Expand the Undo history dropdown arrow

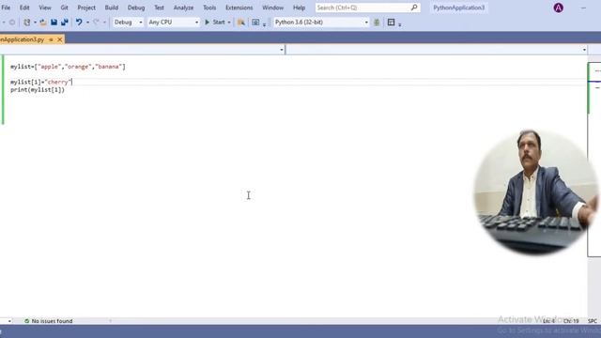coord(87,23)
